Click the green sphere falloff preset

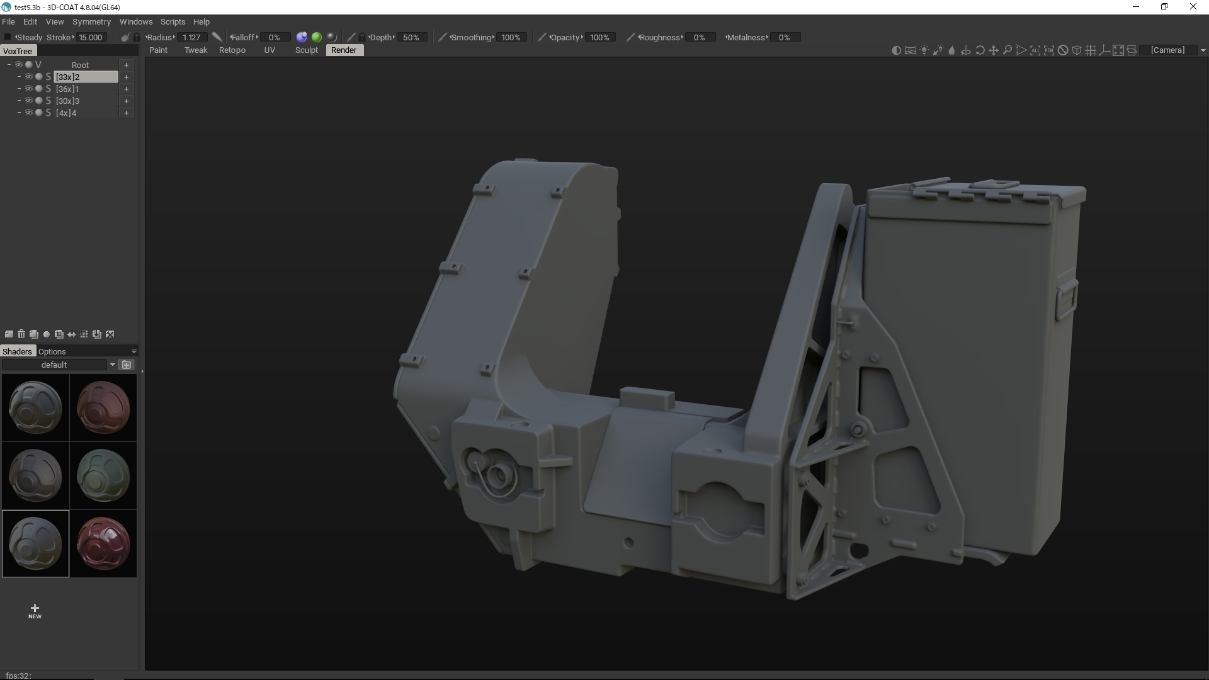(317, 37)
